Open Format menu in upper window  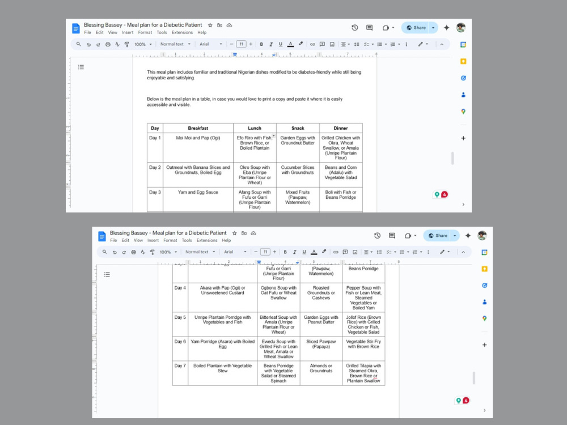click(145, 32)
